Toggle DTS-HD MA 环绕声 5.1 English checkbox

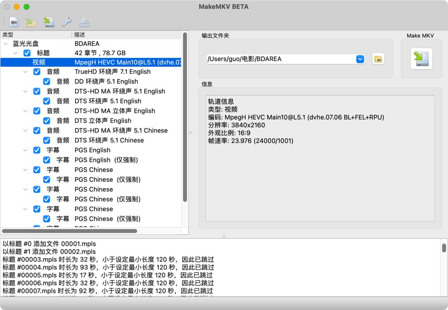click(x=37, y=91)
